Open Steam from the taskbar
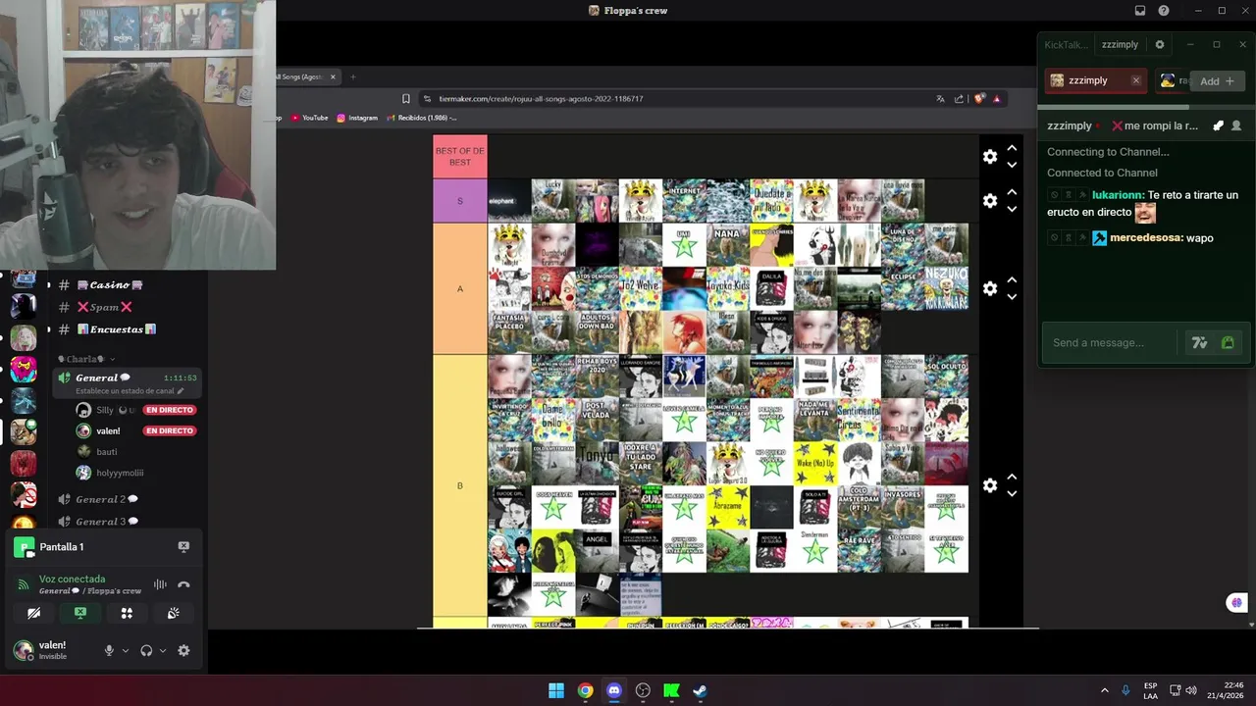The image size is (1256, 706). pyautogui.click(x=700, y=690)
